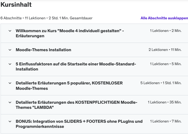The width and height of the screenshot is (188, 134).
Task: Click chevron beside 5 Einflussfaktoren section
Action: [x=10, y=64]
